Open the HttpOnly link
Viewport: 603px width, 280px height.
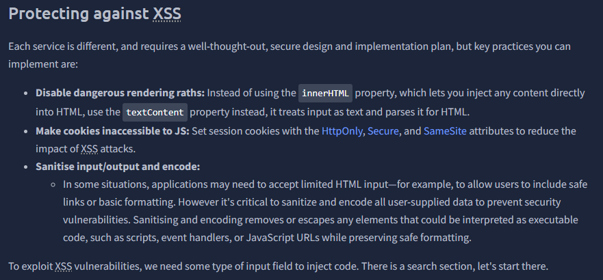[x=342, y=130]
